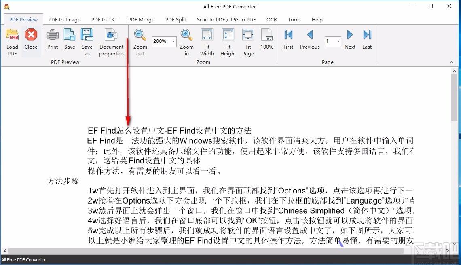Open Scan to PDF / JPG to PDF tab
461x265 pixels.
click(226, 20)
